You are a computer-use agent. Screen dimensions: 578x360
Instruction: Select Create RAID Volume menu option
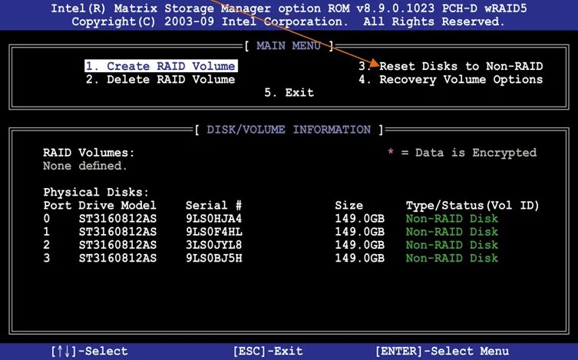(x=160, y=66)
